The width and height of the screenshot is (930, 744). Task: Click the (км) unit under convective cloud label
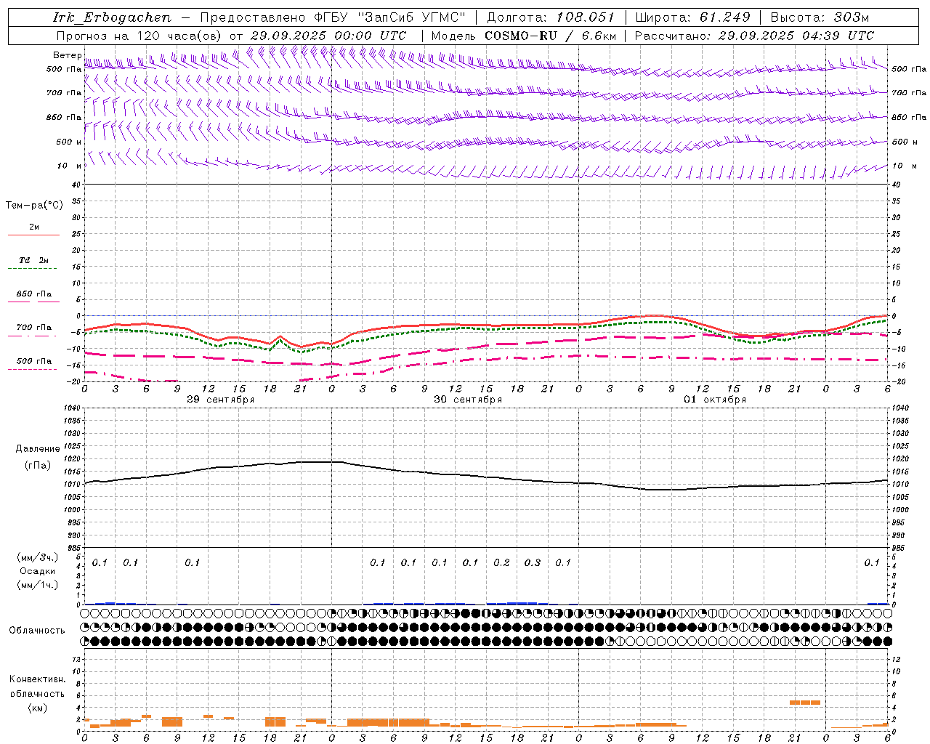[x=37, y=708]
